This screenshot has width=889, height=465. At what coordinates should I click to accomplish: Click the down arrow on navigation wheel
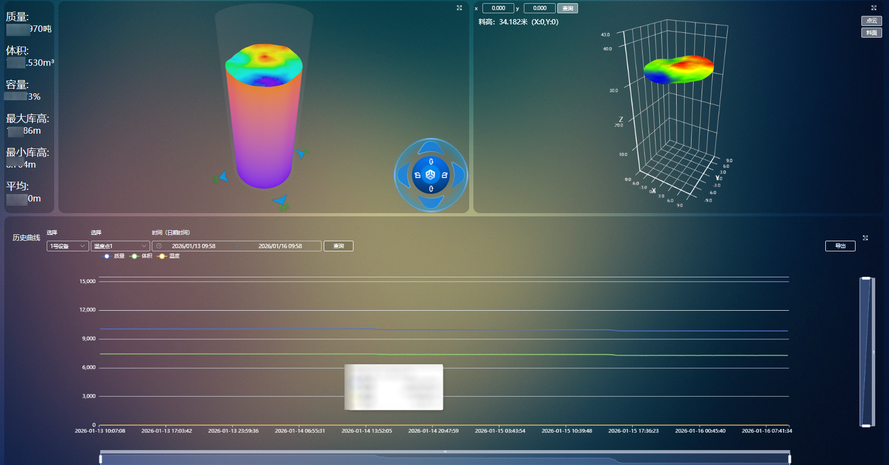coord(430,202)
